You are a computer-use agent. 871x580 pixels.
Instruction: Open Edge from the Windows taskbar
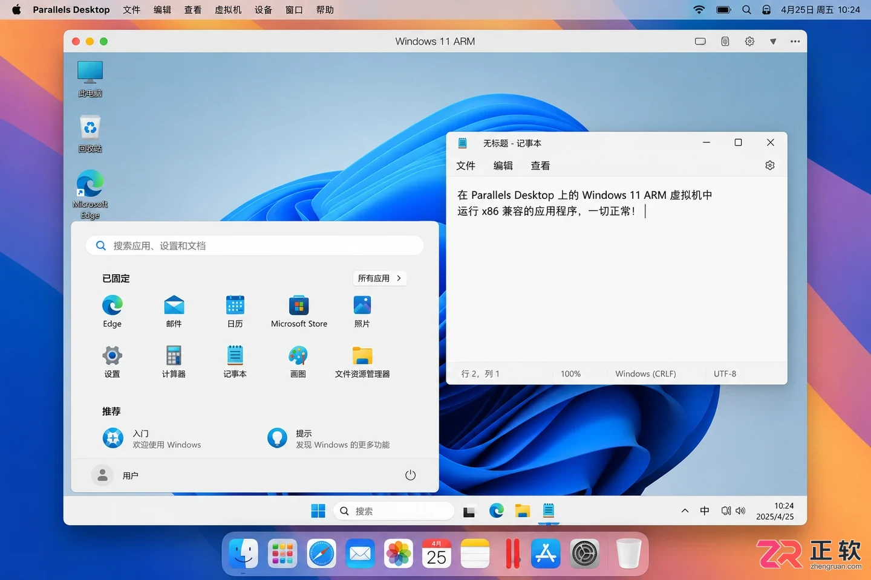497,511
